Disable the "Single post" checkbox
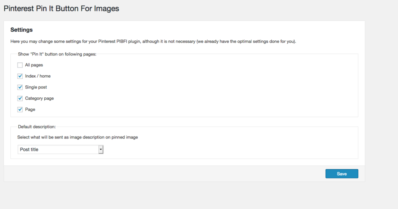The image size is (398, 209). (x=20, y=87)
